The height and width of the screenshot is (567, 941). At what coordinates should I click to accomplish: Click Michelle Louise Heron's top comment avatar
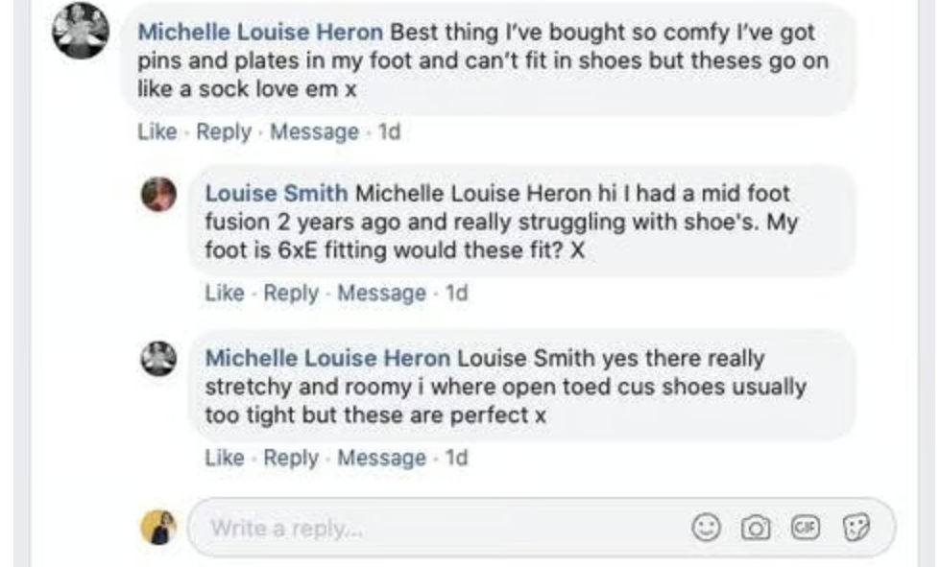coord(79,31)
